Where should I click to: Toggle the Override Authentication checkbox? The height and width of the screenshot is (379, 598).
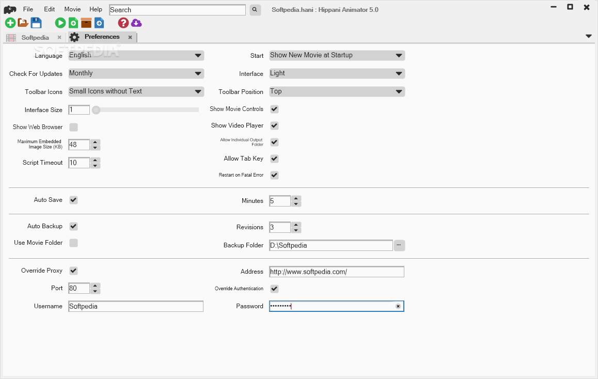click(x=274, y=289)
